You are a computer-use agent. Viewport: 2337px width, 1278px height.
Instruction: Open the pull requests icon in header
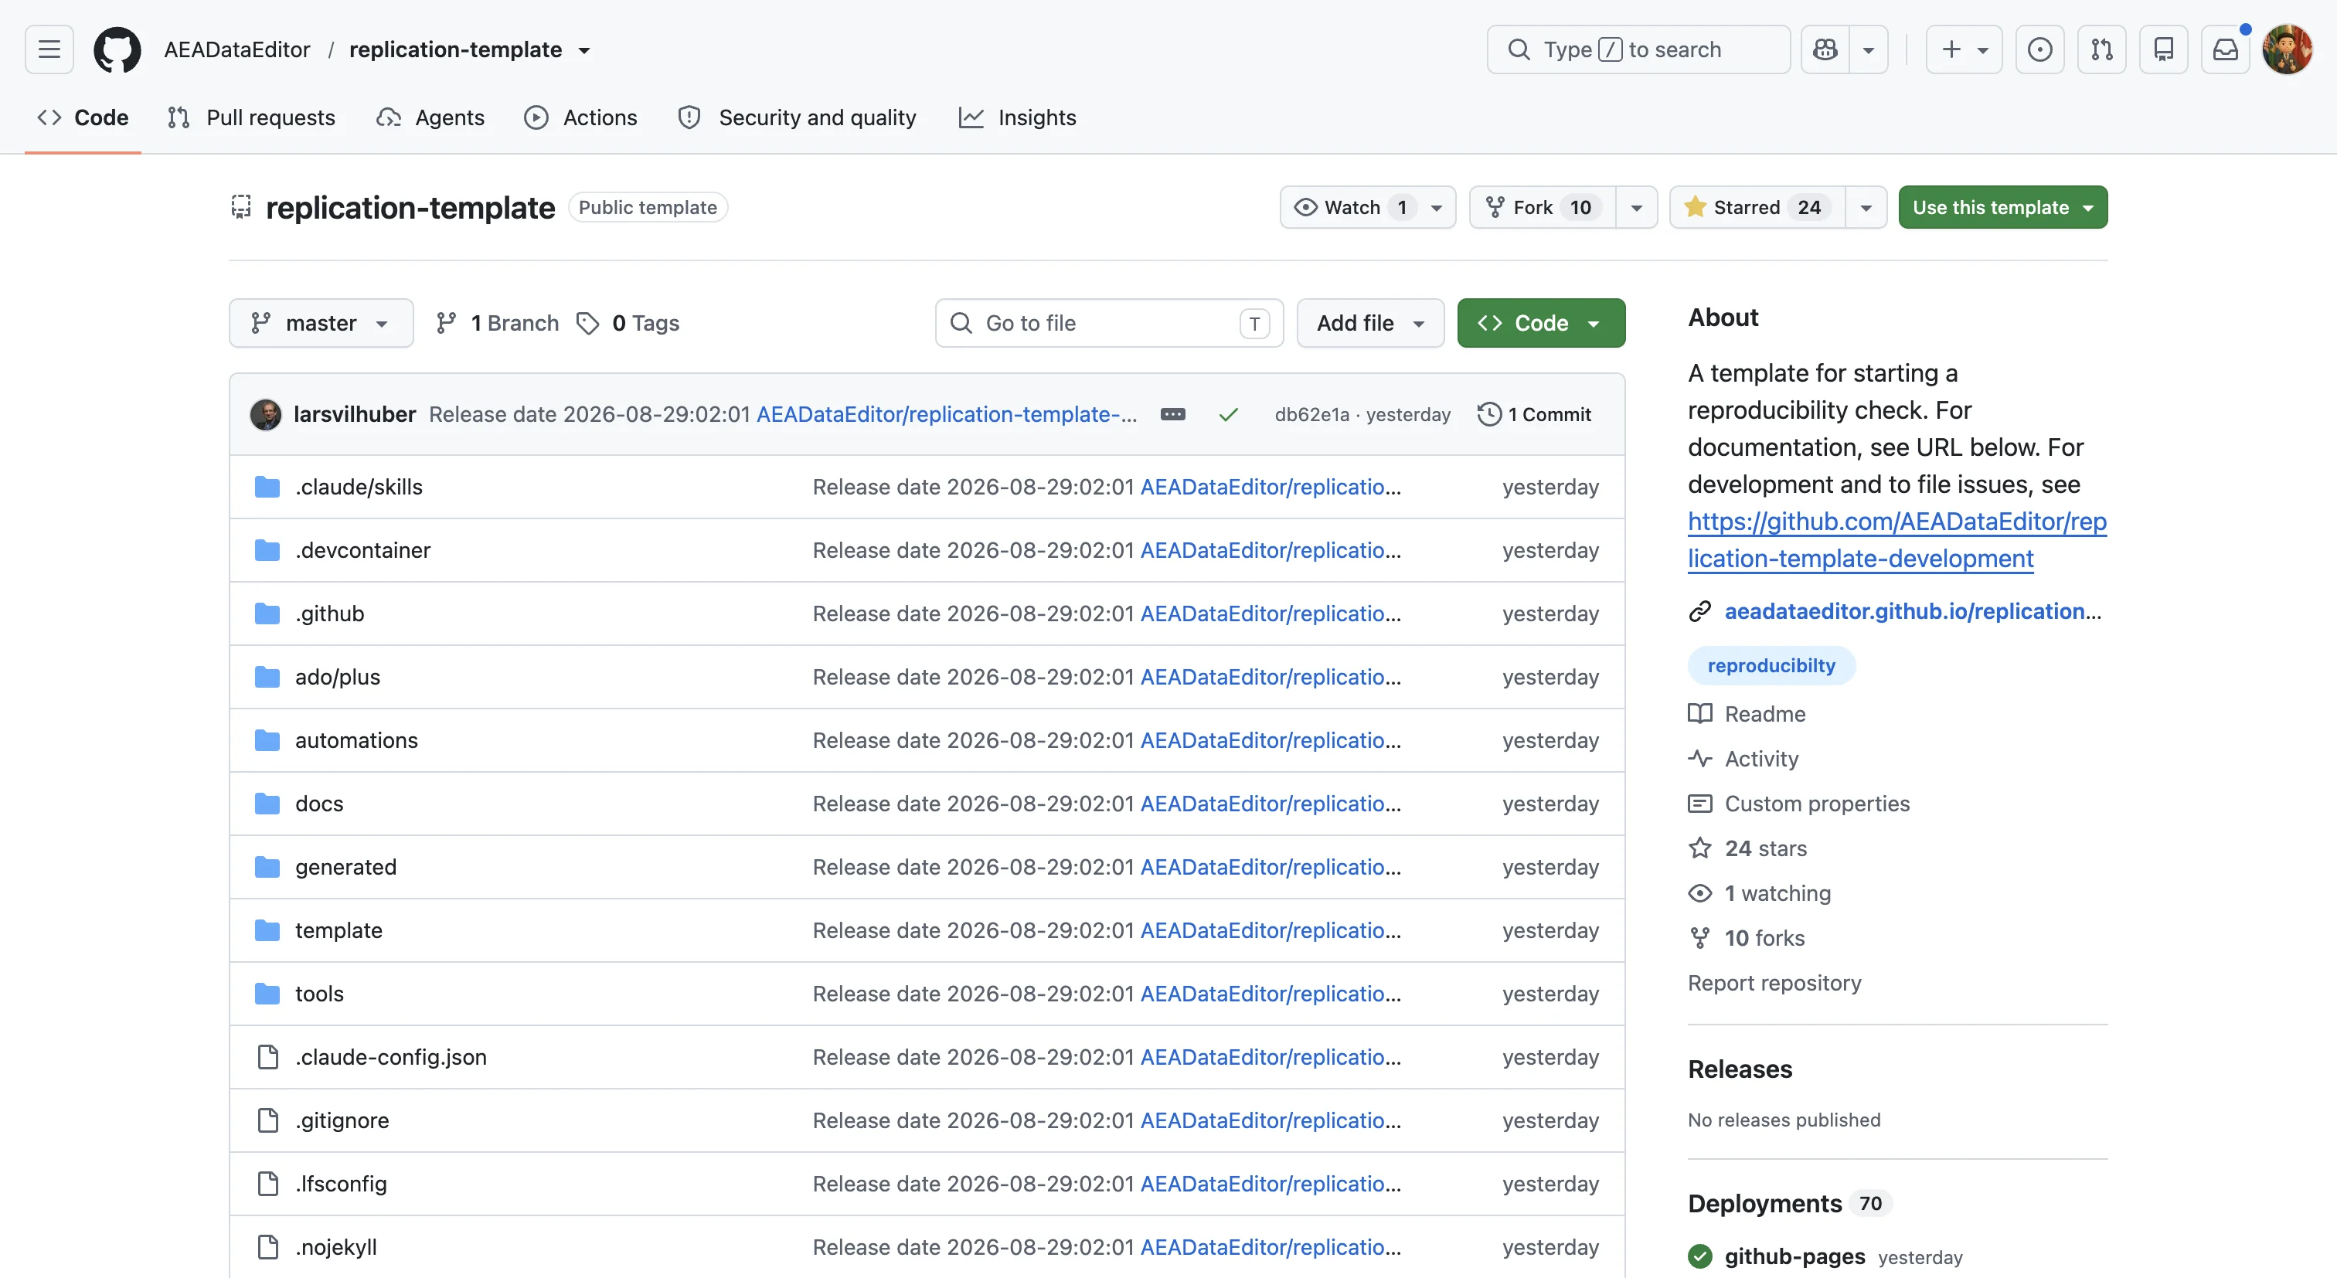tap(2101, 49)
